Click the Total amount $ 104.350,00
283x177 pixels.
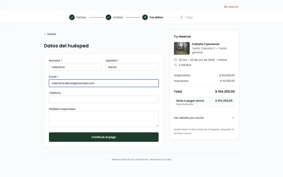click(225, 92)
